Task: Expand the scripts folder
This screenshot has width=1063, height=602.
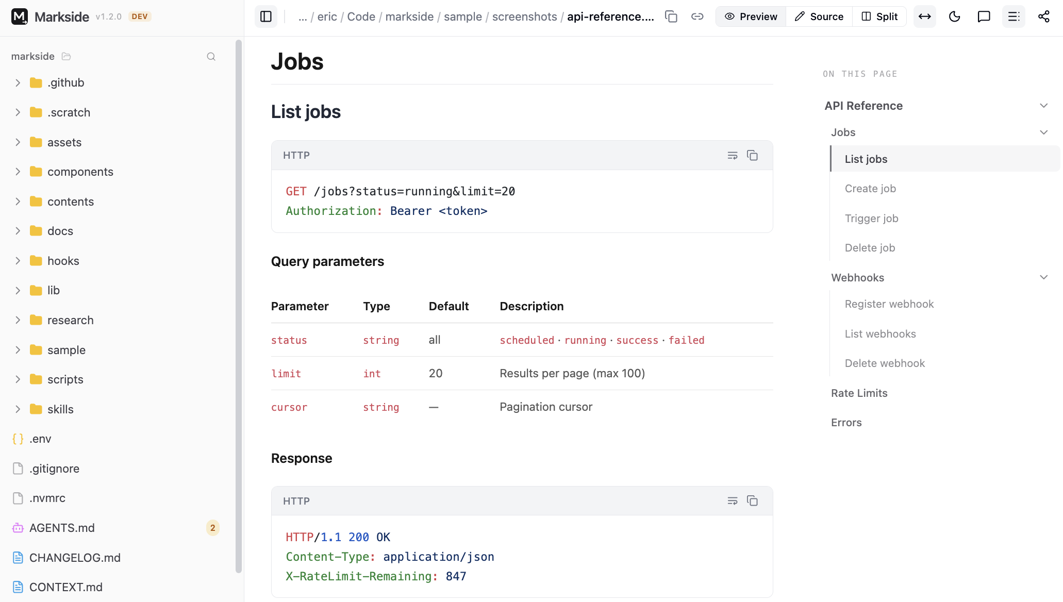Action: point(18,379)
